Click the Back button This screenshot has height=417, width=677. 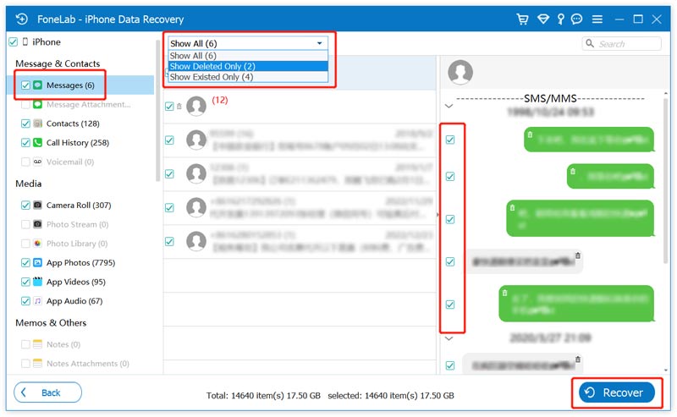[x=47, y=392]
